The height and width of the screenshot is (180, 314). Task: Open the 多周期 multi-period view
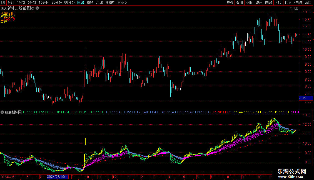pos(110,3)
